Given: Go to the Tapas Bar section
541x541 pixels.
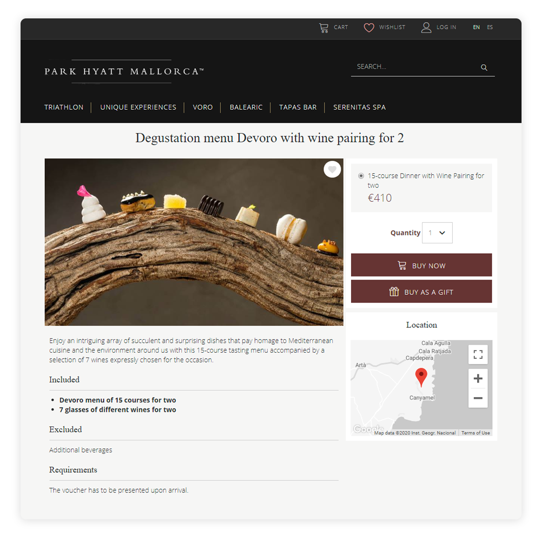Looking at the screenshot, I should pyautogui.click(x=298, y=107).
